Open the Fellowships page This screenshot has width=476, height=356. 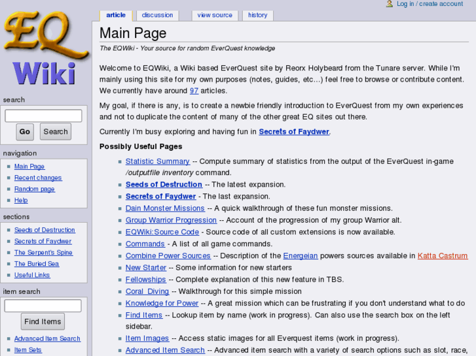146,280
